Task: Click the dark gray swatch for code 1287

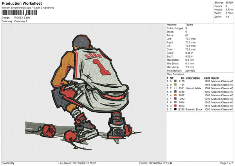Action: pos(175,81)
